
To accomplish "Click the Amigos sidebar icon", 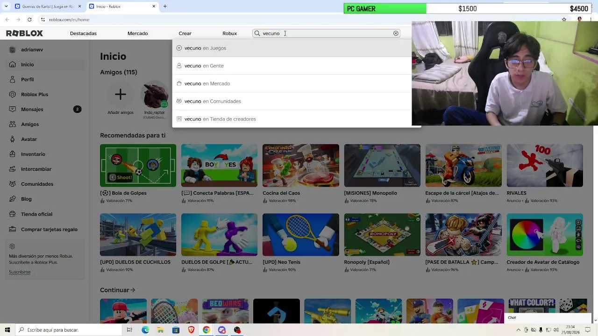I will point(13,124).
